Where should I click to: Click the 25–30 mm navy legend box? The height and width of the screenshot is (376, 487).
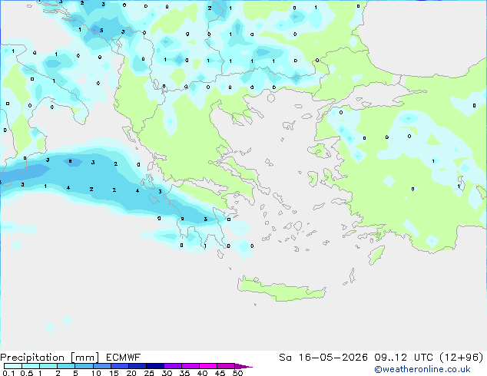pos(155,366)
